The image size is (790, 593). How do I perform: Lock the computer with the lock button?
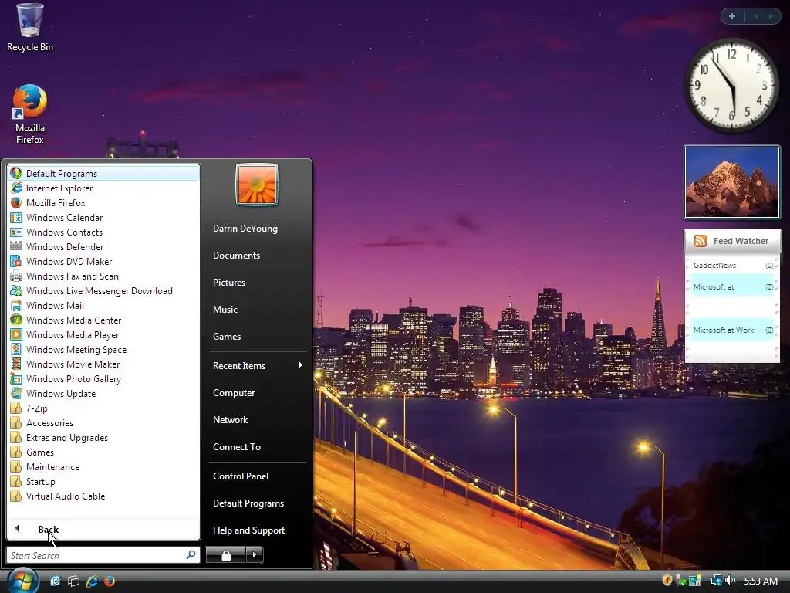tap(226, 555)
